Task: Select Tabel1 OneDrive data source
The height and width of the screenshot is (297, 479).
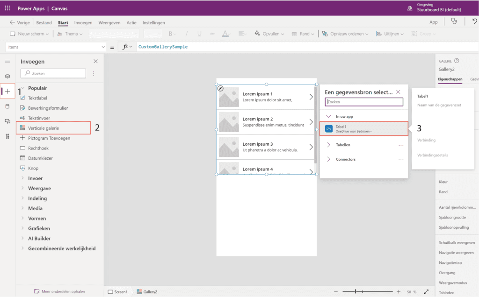Action: [x=364, y=129]
